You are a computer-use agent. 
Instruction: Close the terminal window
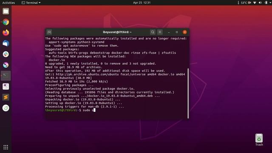185,32
